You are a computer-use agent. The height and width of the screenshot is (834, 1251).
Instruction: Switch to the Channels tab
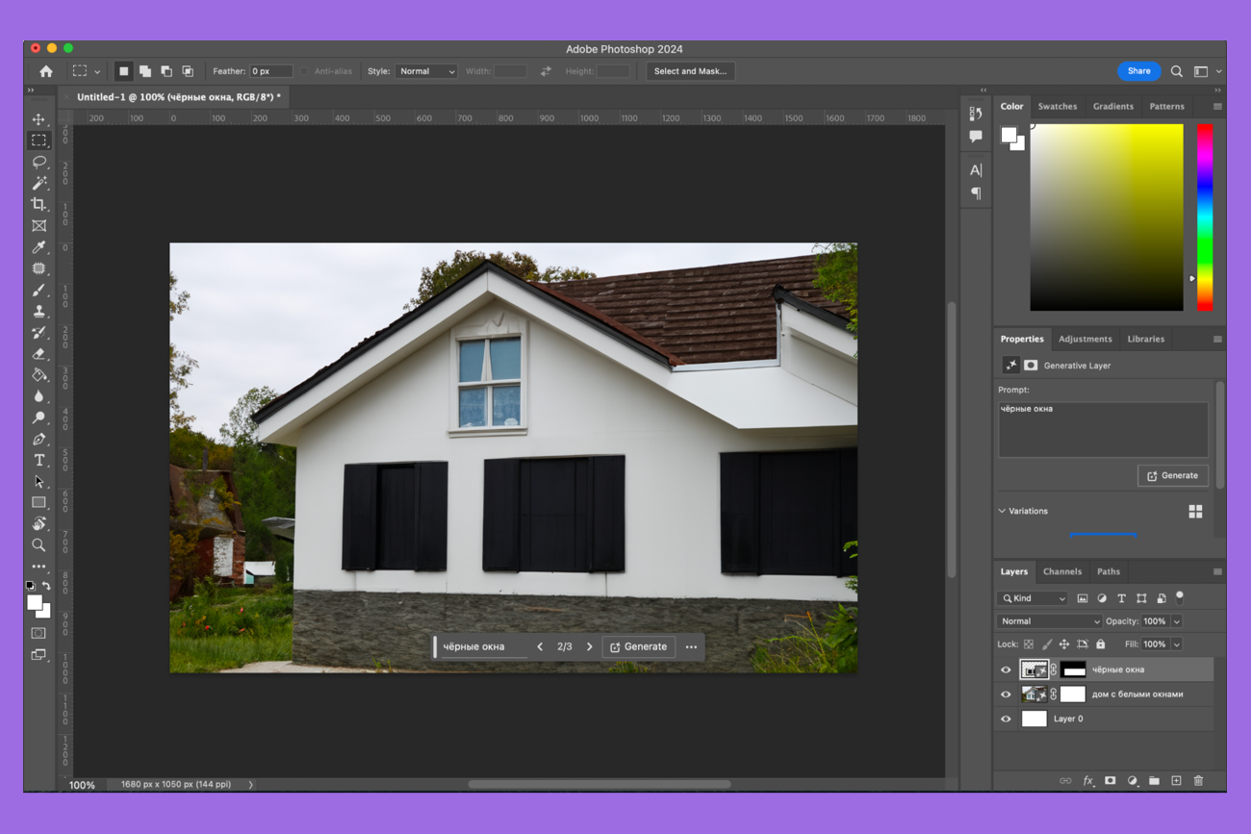(x=1061, y=571)
